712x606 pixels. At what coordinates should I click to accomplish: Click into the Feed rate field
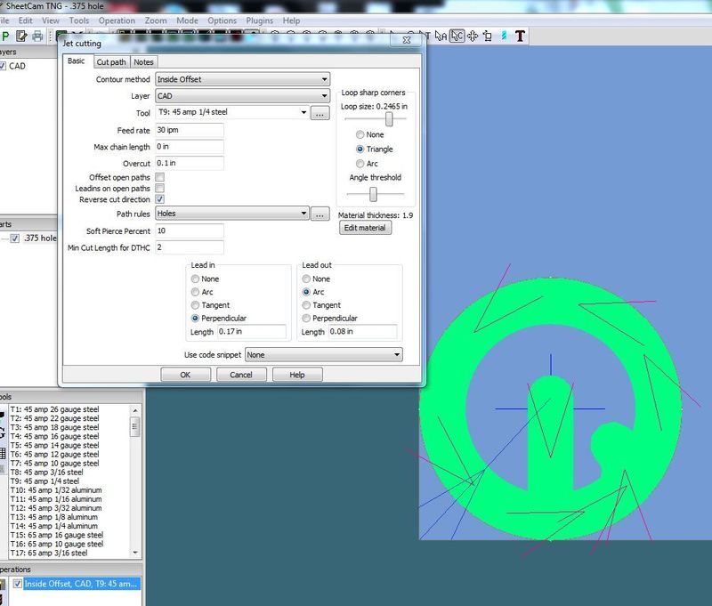coord(189,130)
